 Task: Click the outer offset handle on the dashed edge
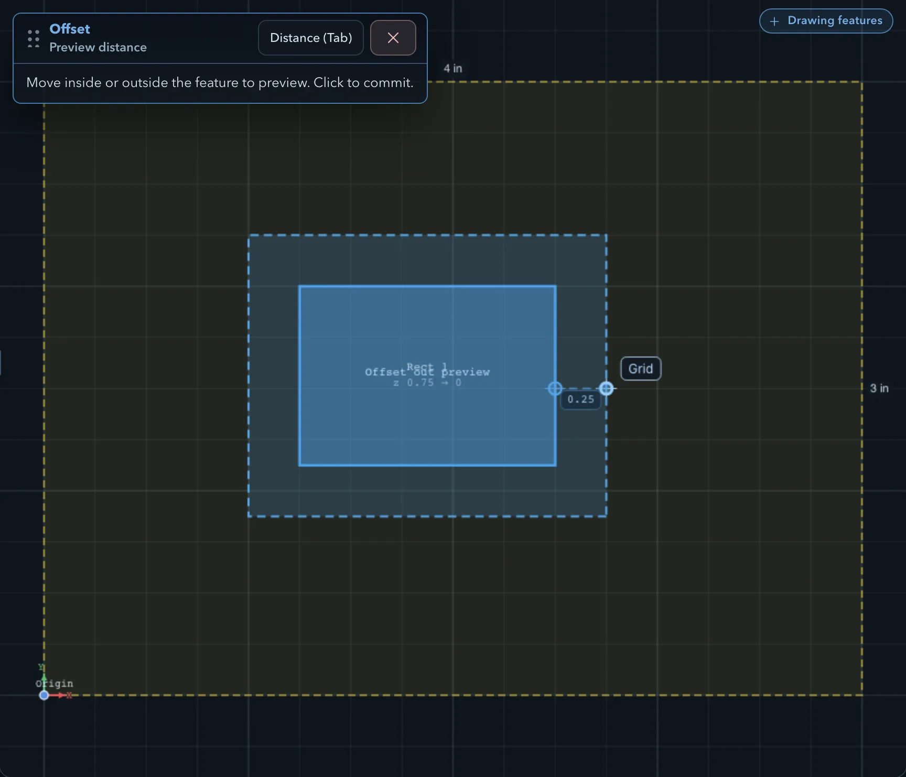click(x=606, y=388)
